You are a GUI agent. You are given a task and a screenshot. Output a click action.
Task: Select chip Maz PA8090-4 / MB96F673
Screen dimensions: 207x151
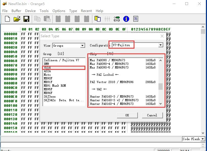pos(124,64)
